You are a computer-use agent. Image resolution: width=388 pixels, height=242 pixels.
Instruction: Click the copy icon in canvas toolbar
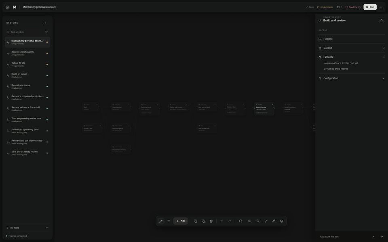196,221
